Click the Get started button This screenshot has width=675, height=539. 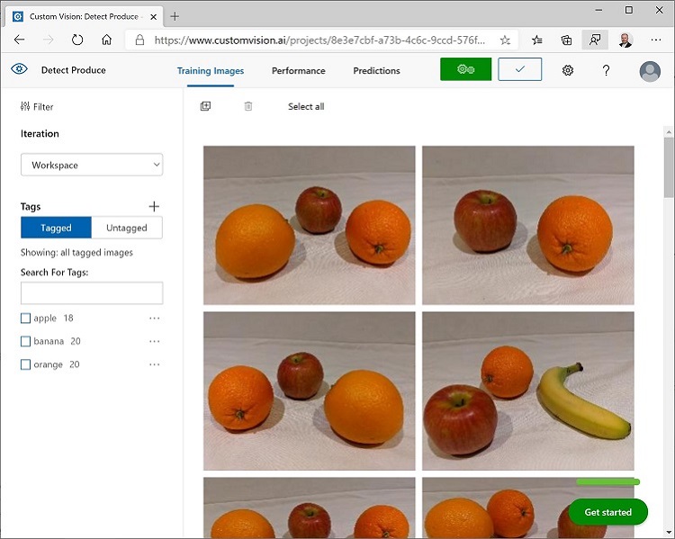(607, 512)
